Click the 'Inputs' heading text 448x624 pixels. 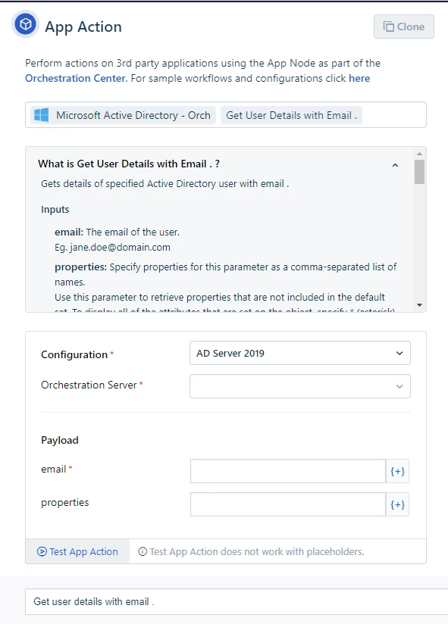[55, 209]
